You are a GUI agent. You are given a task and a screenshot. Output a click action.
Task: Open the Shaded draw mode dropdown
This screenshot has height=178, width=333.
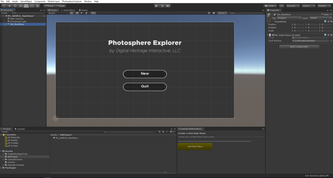tap(58, 13)
